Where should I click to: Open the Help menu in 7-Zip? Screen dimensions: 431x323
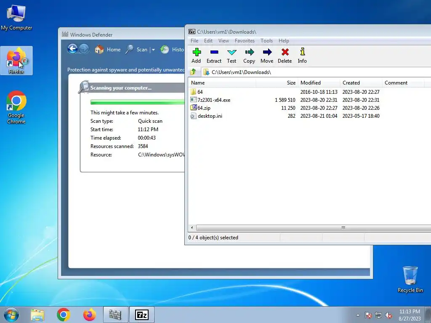tap(284, 41)
